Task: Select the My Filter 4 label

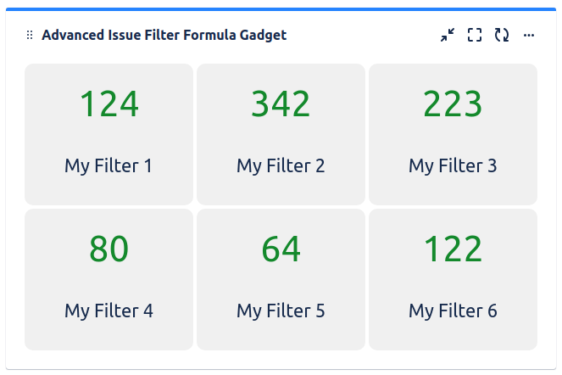Action: click(x=109, y=311)
